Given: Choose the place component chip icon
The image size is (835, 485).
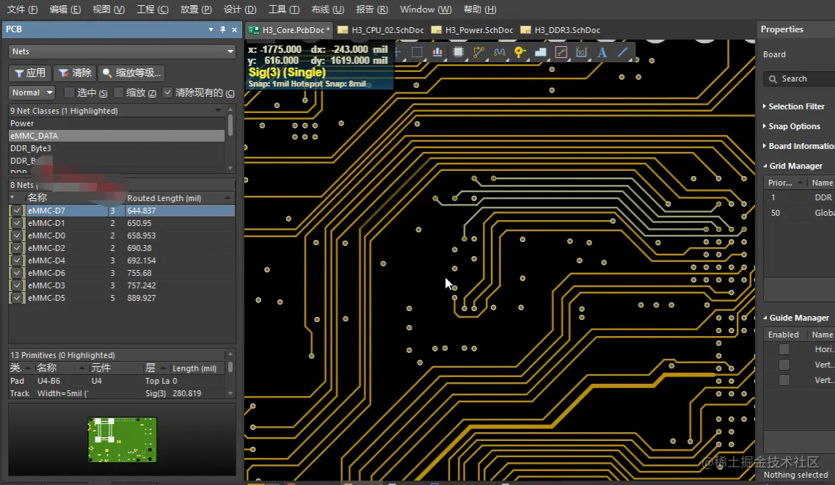Looking at the screenshot, I should pyautogui.click(x=459, y=52).
